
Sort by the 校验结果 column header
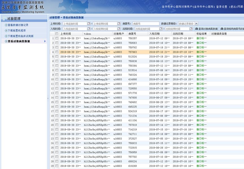coord(202,34)
